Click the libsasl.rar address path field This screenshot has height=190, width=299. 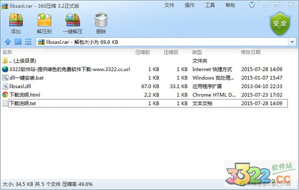point(162,42)
